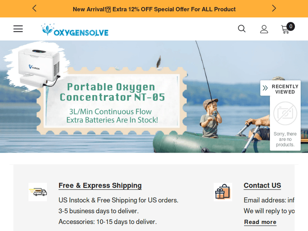Click the 12% OFF announcement text
The height and width of the screenshot is (231, 308).
coord(154,9)
